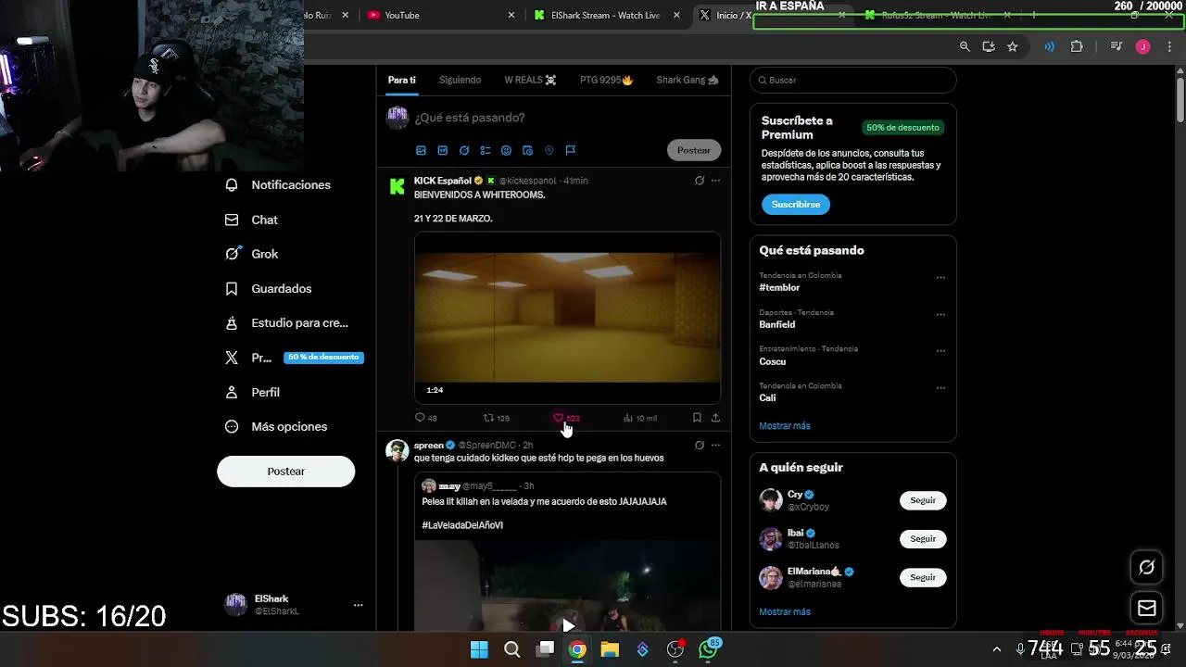
Task: Click Mostrar más under Qué está pasando
Action: 785,426
